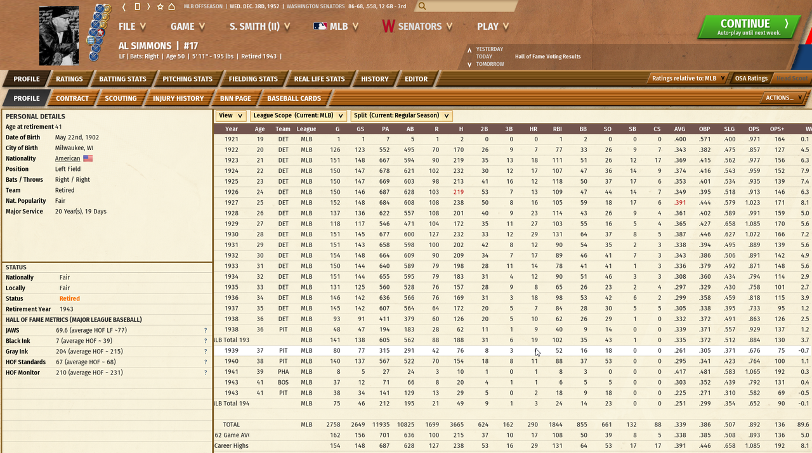Select the 1943 BOS season row

pos(513,382)
